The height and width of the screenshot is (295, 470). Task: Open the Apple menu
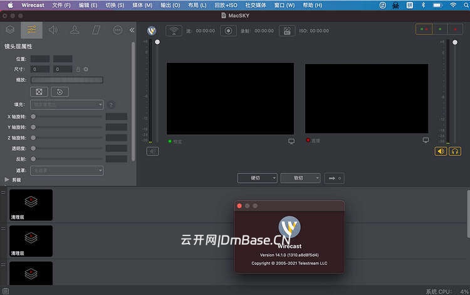click(10, 5)
